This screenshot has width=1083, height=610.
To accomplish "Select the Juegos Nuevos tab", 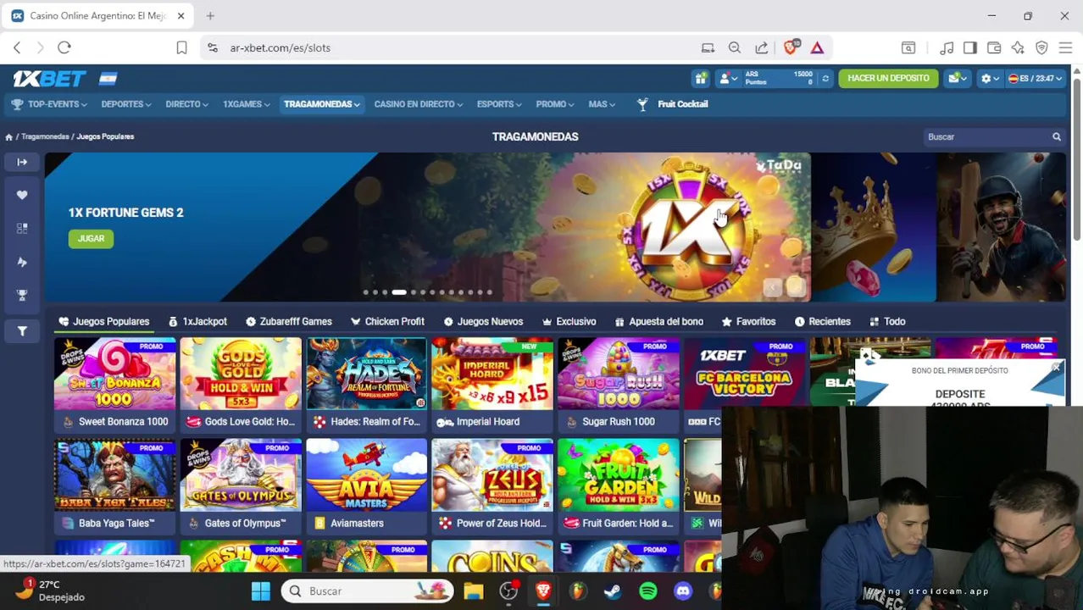I will 483,321.
